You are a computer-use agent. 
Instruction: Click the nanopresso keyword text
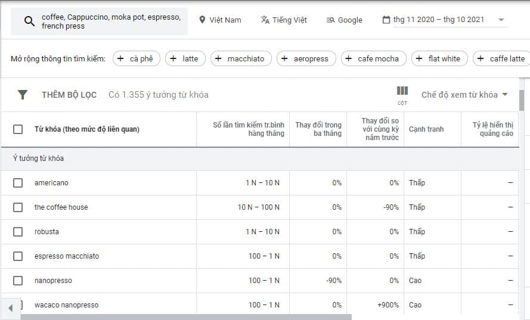pyautogui.click(x=53, y=281)
